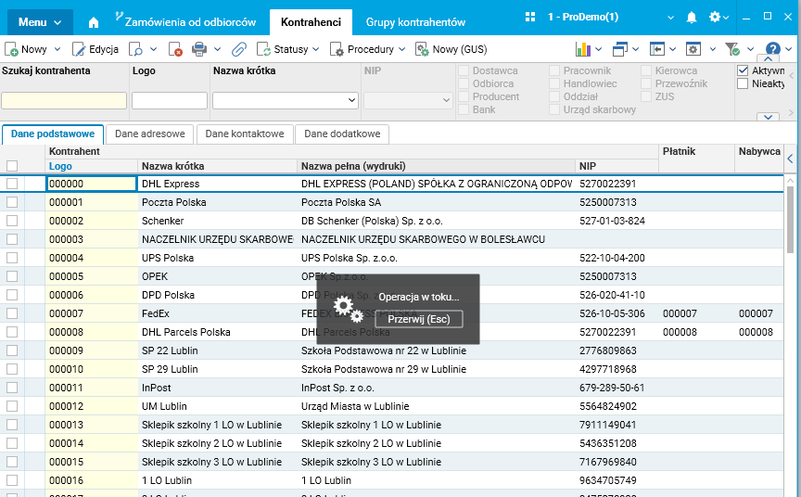Screen dimensions: 801x497
Task: Open the Menu dropdown
Action: tap(40, 20)
